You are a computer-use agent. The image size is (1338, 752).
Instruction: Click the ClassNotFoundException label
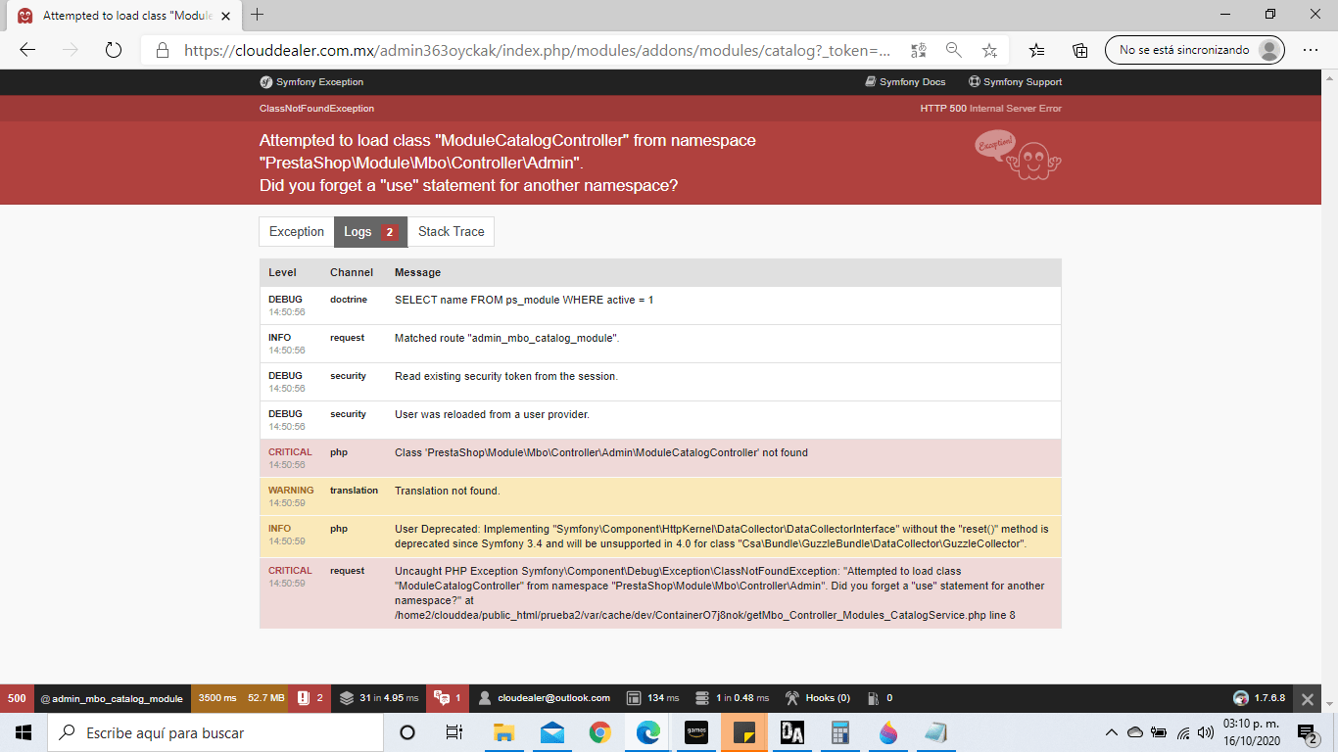[x=316, y=109]
